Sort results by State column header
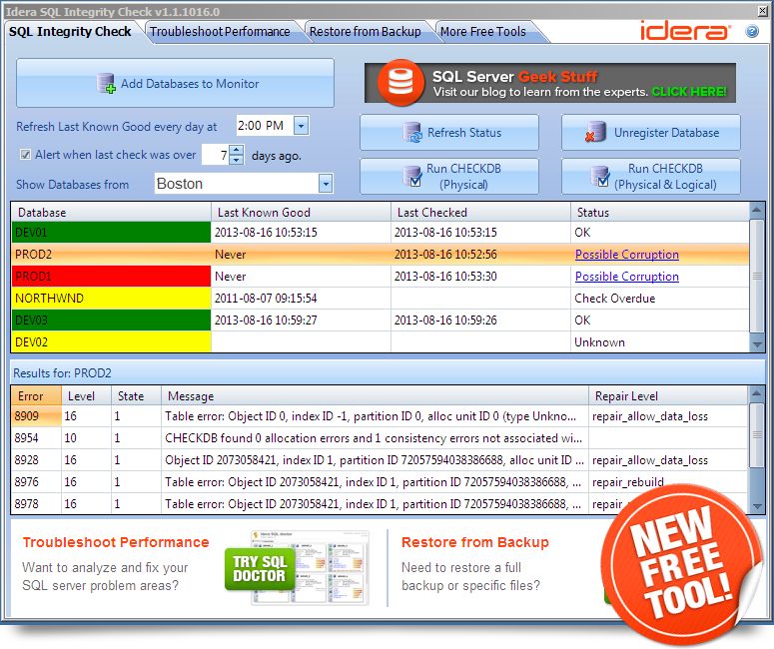 (136, 395)
